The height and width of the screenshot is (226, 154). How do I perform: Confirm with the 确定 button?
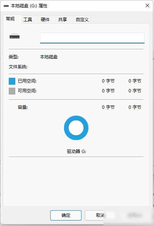point(66,215)
